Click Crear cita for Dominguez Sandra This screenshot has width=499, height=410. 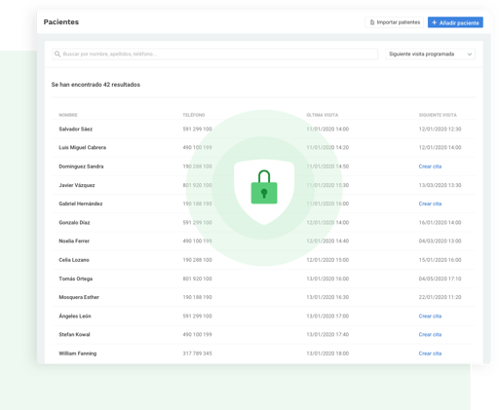tap(430, 167)
